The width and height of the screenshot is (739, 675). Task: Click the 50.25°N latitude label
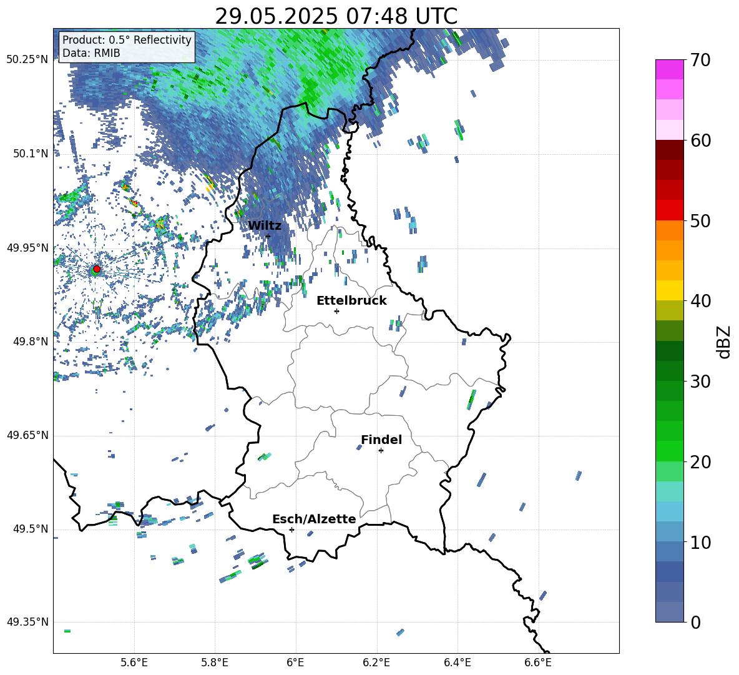(27, 60)
